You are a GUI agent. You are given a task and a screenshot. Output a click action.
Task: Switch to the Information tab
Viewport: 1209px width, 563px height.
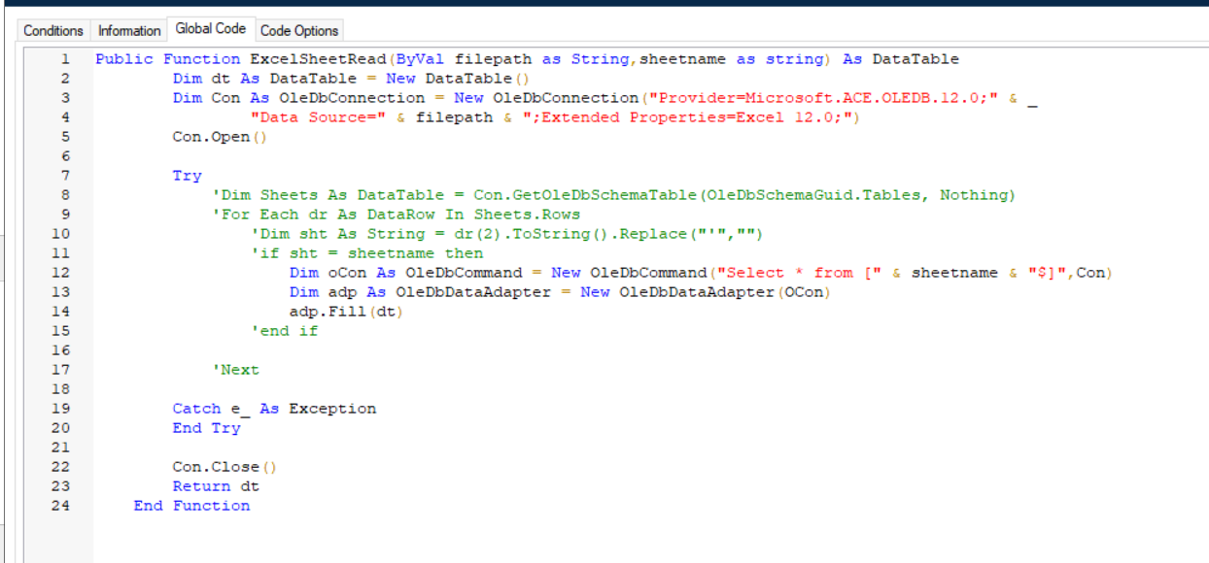click(128, 30)
